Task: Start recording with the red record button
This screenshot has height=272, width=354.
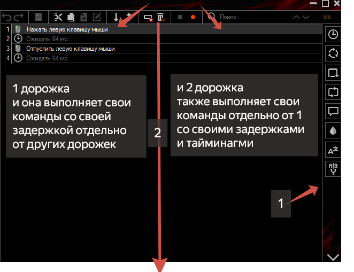Action: point(193,17)
